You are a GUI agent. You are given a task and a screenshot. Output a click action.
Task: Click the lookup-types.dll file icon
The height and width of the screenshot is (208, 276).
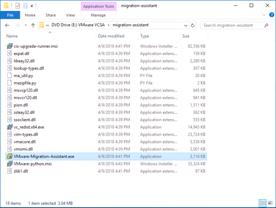pyautogui.click(x=9, y=68)
